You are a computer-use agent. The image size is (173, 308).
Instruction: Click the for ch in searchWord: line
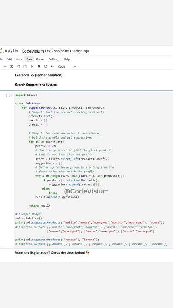[x=46, y=142]
